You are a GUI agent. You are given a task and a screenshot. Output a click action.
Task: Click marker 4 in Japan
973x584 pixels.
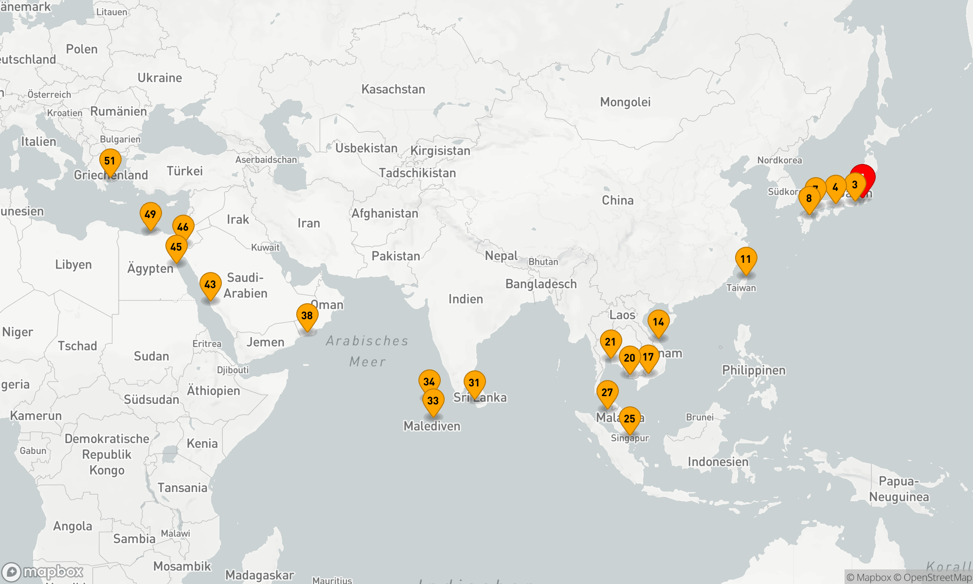835,187
